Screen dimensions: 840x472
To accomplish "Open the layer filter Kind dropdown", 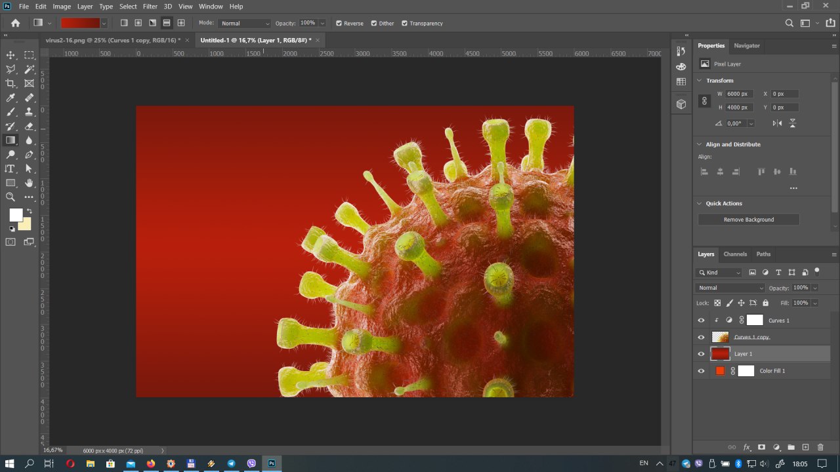I will coord(719,273).
